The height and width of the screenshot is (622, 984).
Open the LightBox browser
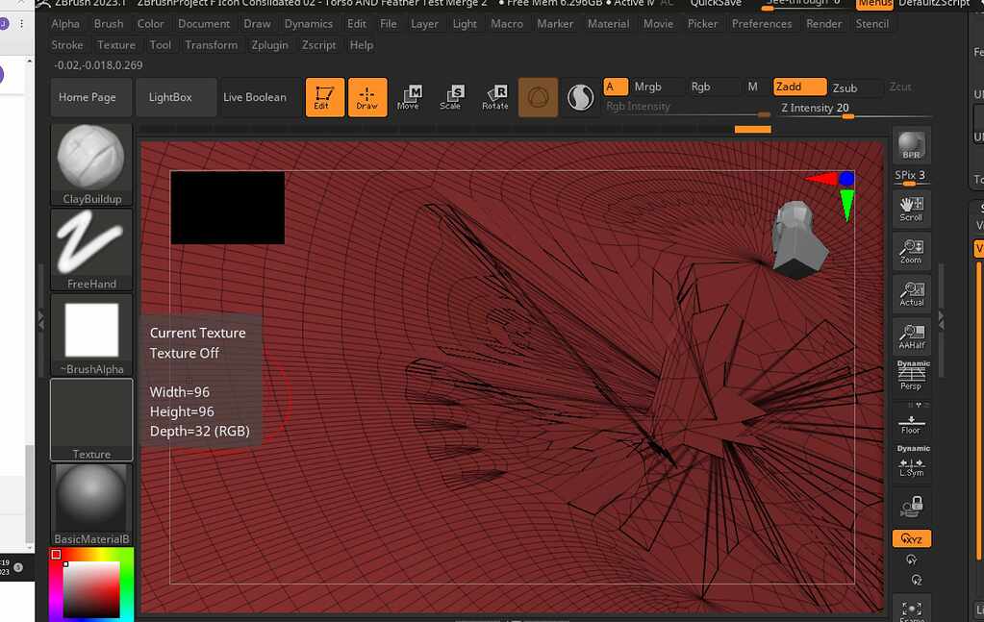(x=175, y=96)
